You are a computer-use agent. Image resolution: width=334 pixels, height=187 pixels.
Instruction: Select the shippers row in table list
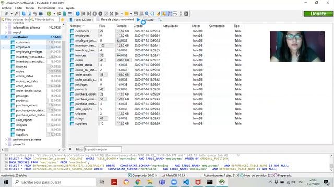pos(156,114)
